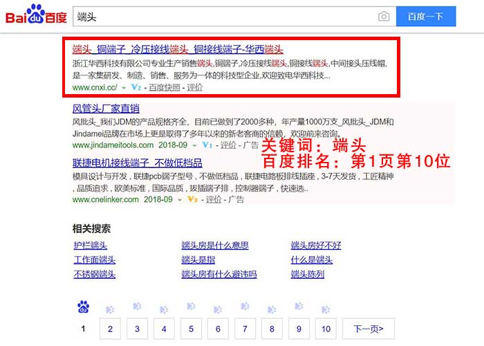484x346 pixels.
Task: Open related search 不锈钢端头
Action: 95,274
